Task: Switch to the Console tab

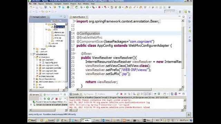Action: click(76, 94)
